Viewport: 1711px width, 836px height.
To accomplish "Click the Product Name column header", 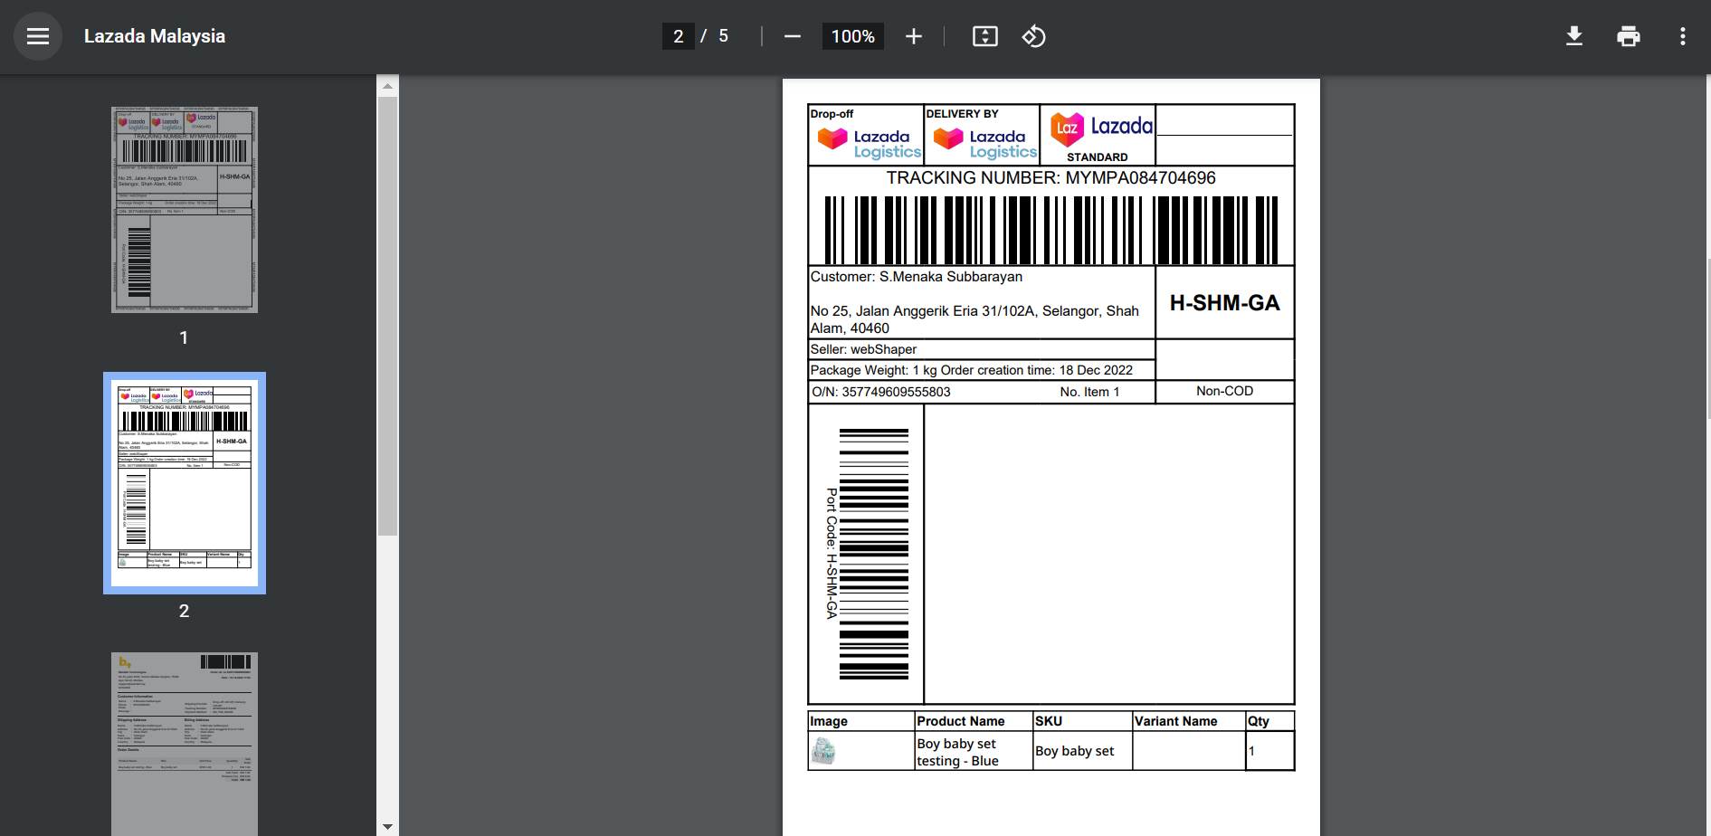I will click(x=961, y=721).
